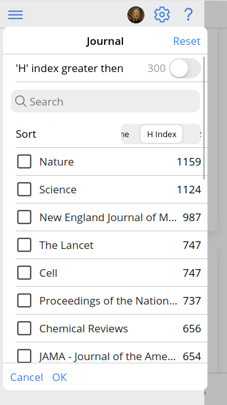
Task: Open the user profile avatar
Action: coord(136,15)
